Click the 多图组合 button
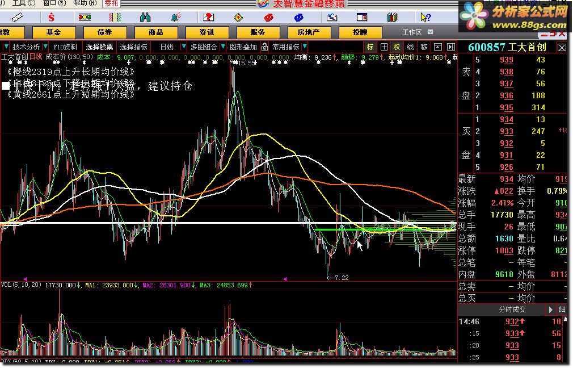Viewport: 573px width, 368px height. [x=204, y=47]
